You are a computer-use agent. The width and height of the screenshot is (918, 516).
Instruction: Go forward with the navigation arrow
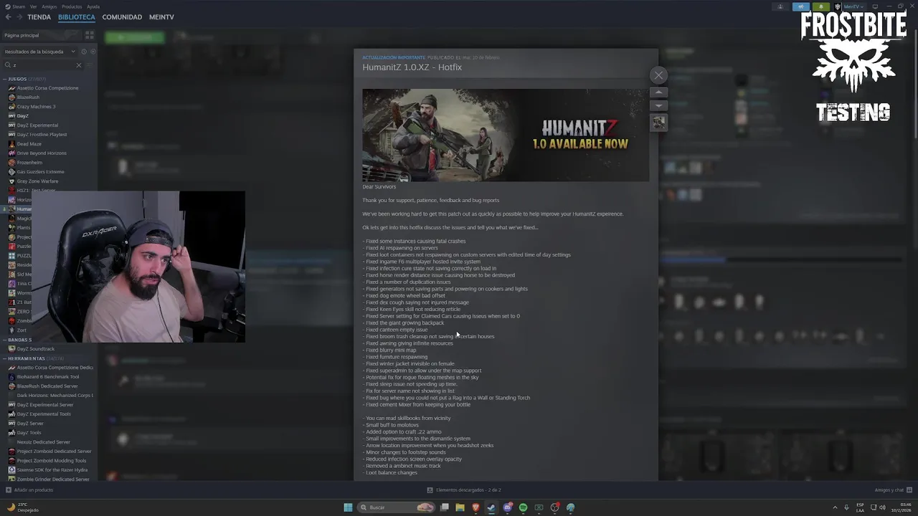coord(19,17)
